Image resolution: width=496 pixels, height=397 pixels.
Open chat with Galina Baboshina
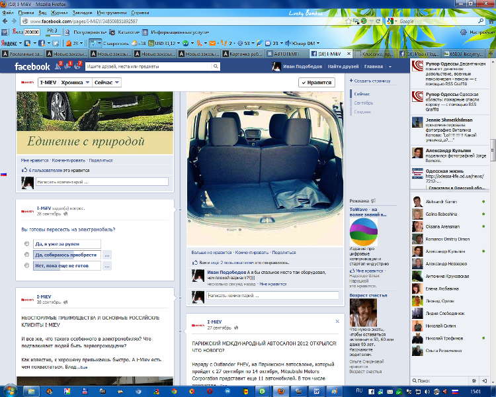pos(448,214)
